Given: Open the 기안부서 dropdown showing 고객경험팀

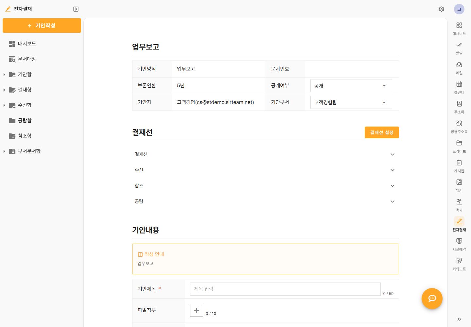Looking at the screenshot, I should click(351, 102).
